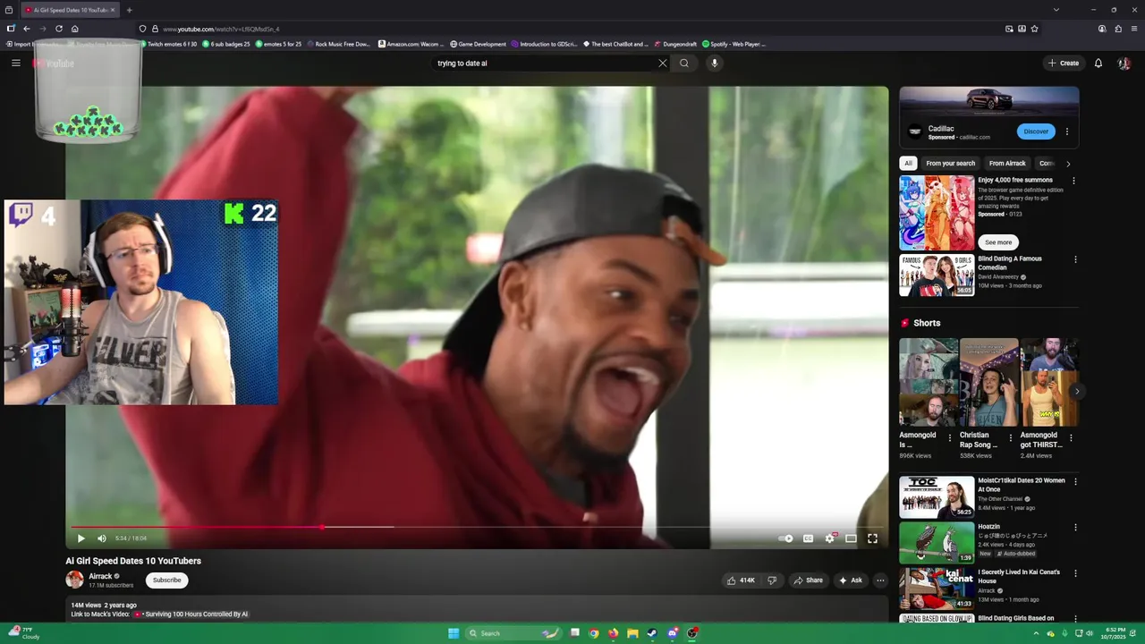Image resolution: width=1145 pixels, height=644 pixels.
Task: Turn on closed captions in the player
Action: pos(808,538)
